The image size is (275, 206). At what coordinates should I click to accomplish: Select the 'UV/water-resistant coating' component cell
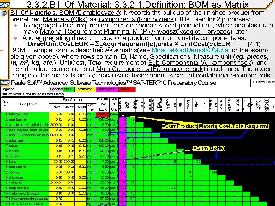pyautogui.click(x=29, y=199)
